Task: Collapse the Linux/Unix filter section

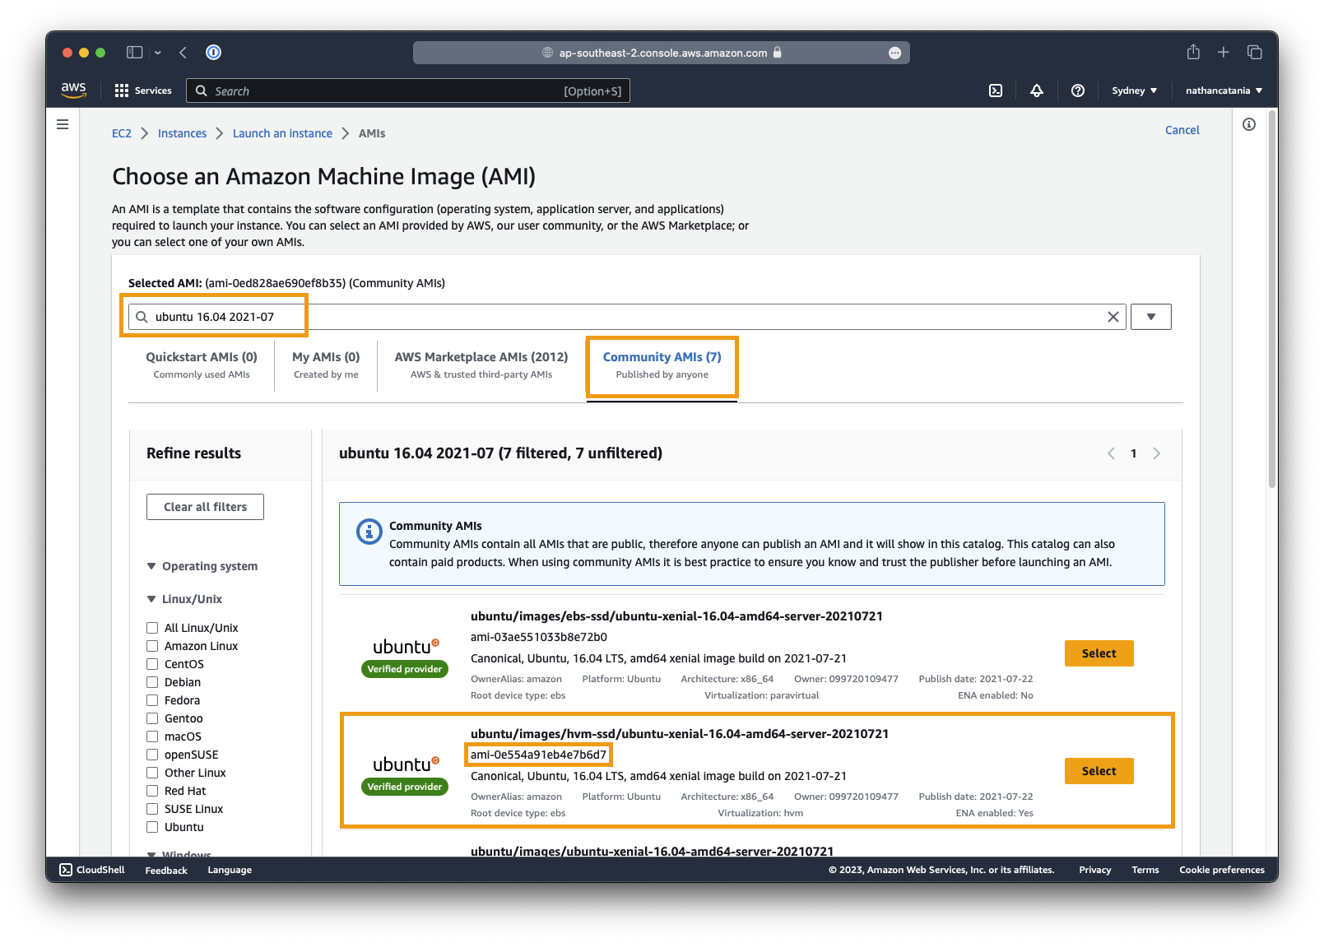Action: (151, 599)
